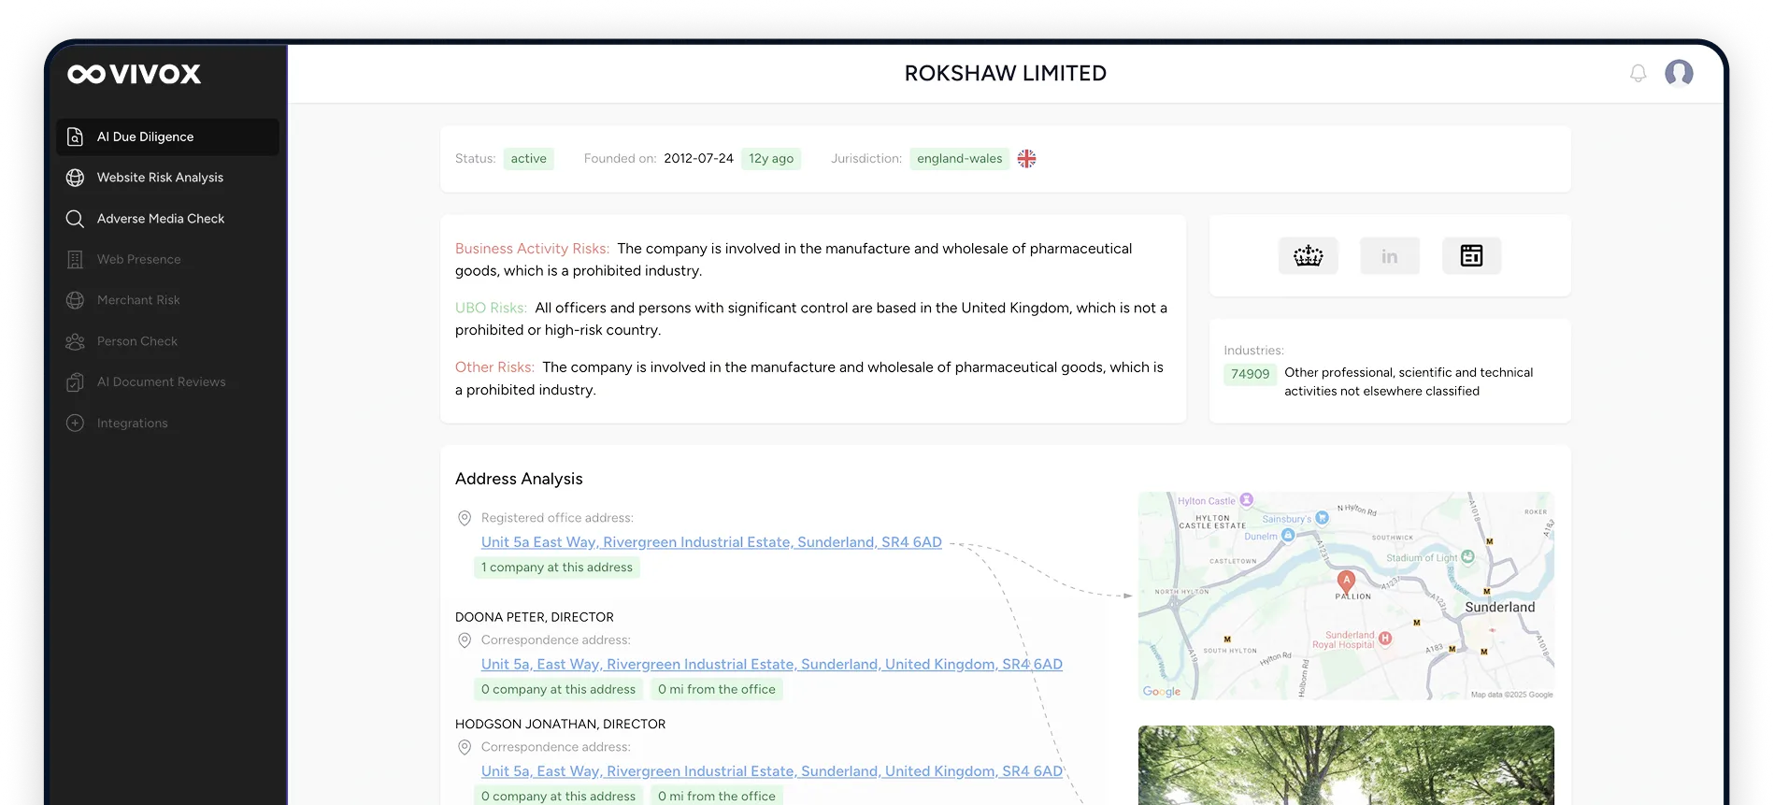Click the news article icon button
Screen dimensions: 1774x805
coord(1472,255)
